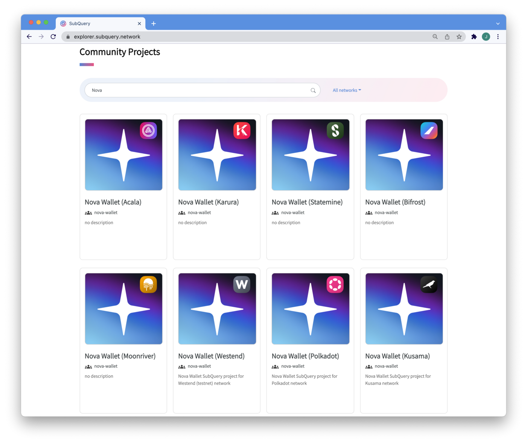Switch to the SubQuery tab
The image size is (527, 444).
pos(101,23)
